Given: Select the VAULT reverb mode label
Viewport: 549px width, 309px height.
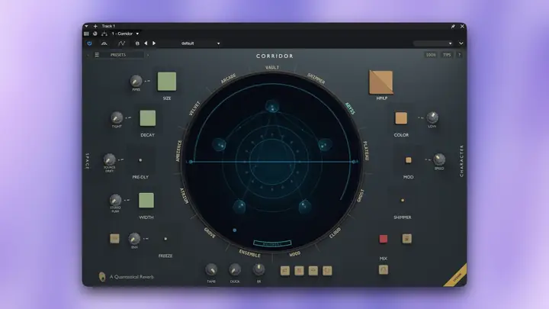Looking at the screenshot, I should tap(272, 67).
